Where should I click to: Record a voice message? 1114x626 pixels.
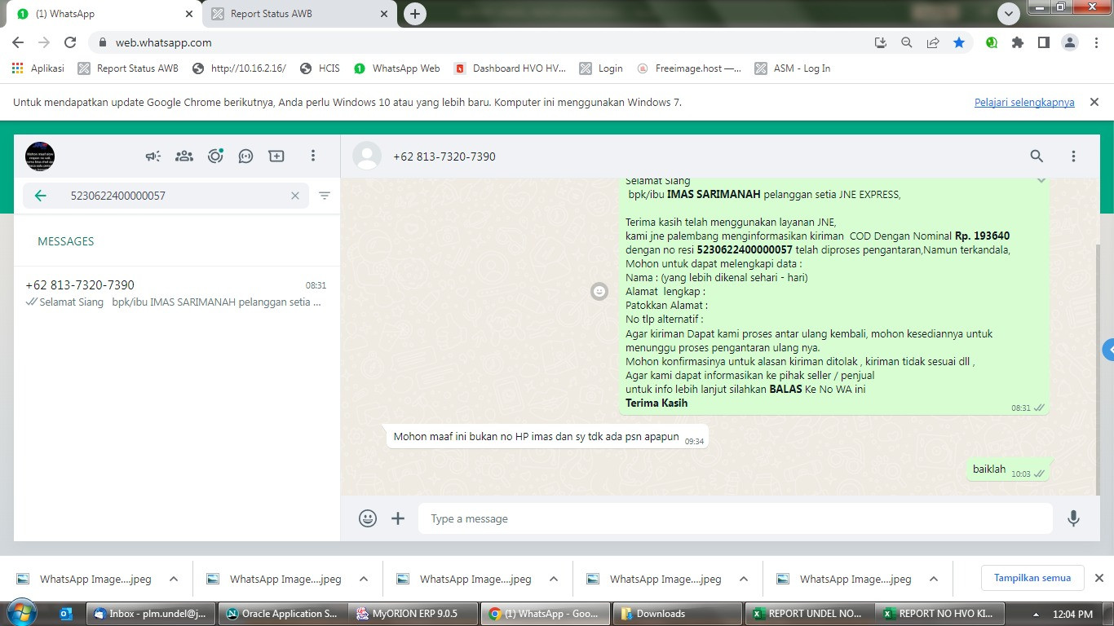tap(1074, 518)
